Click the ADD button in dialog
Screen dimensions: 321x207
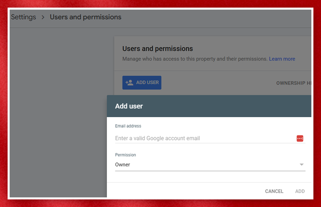(300, 191)
